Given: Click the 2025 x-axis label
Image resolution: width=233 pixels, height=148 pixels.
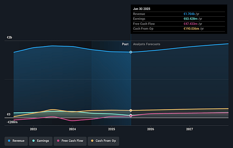Looking at the screenshot, I should pyautogui.click(x=111, y=129).
